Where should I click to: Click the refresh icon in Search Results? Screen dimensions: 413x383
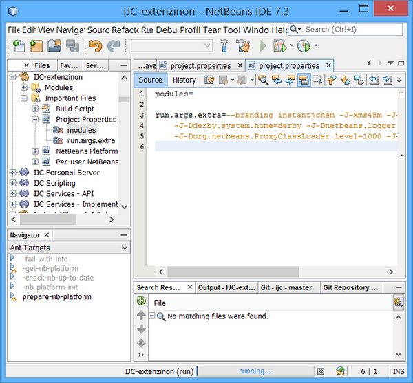[141, 301]
